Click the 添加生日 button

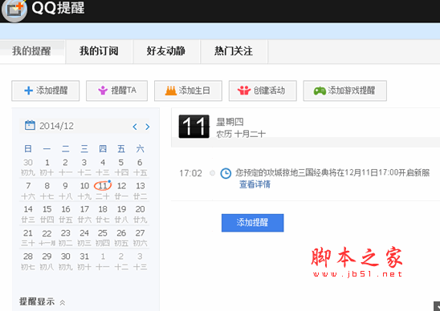point(188,91)
